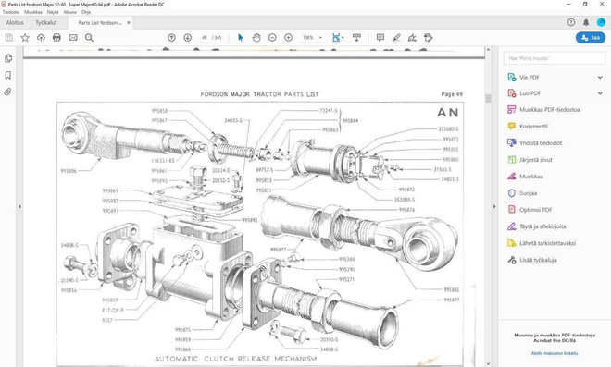Open the Kommentti tool

[533, 127]
